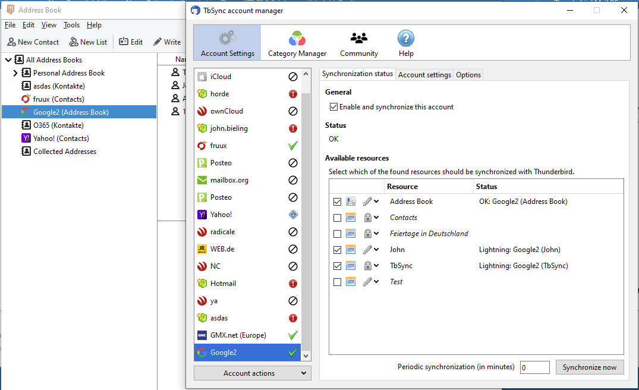Check the Test resource checkbox
Screen dimensions: 639x390
pyautogui.click(x=337, y=282)
